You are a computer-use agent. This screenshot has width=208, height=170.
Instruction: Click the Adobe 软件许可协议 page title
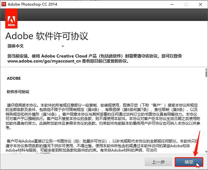click(x=47, y=36)
